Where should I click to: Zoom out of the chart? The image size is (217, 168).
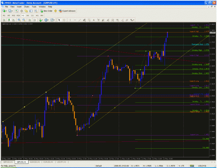24,20
